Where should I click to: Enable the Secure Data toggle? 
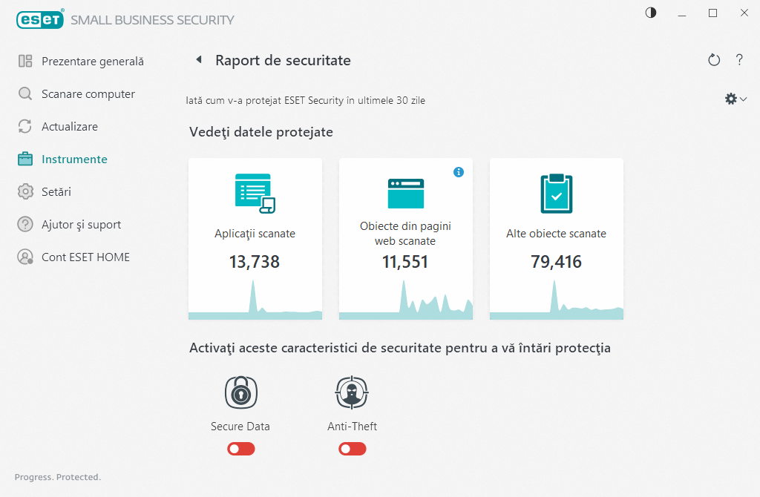[240, 449]
